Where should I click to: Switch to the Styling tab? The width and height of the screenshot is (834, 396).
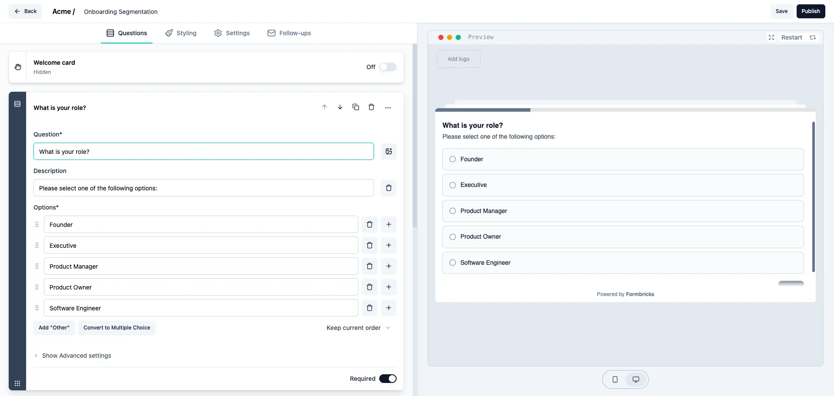181,33
